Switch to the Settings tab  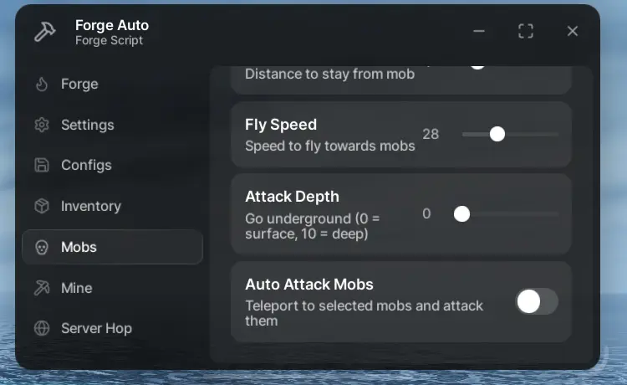(x=87, y=126)
